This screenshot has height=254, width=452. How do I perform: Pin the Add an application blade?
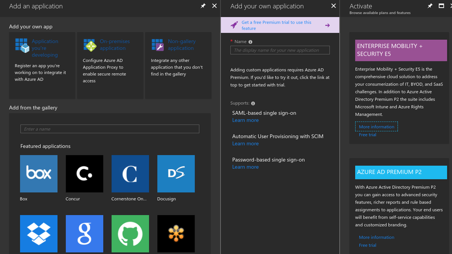203,6
